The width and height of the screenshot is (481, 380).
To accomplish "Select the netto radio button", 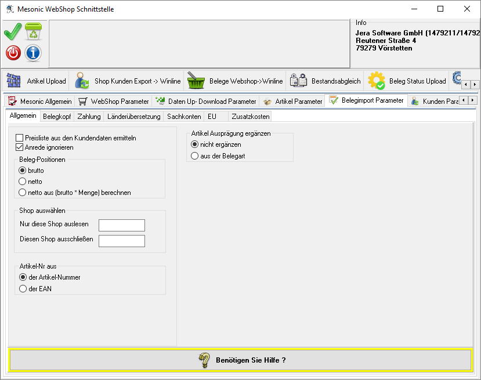I will tap(23, 182).
